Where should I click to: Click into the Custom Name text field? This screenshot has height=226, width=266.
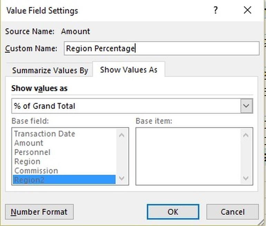coord(161,48)
